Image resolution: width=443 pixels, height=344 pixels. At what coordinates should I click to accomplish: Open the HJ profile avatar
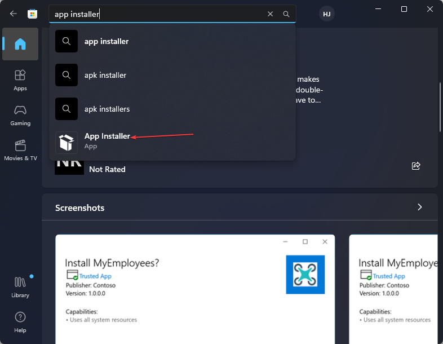pyautogui.click(x=326, y=14)
